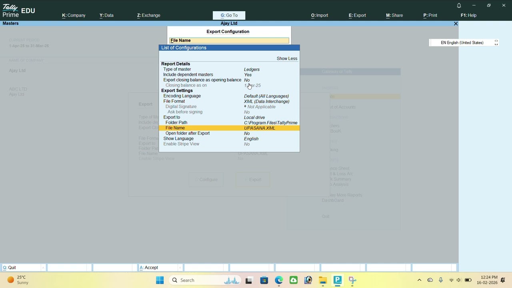Select Open folder after Export option
Image resolution: width=512 pixels, height=288 pixels.
point(229,133)
